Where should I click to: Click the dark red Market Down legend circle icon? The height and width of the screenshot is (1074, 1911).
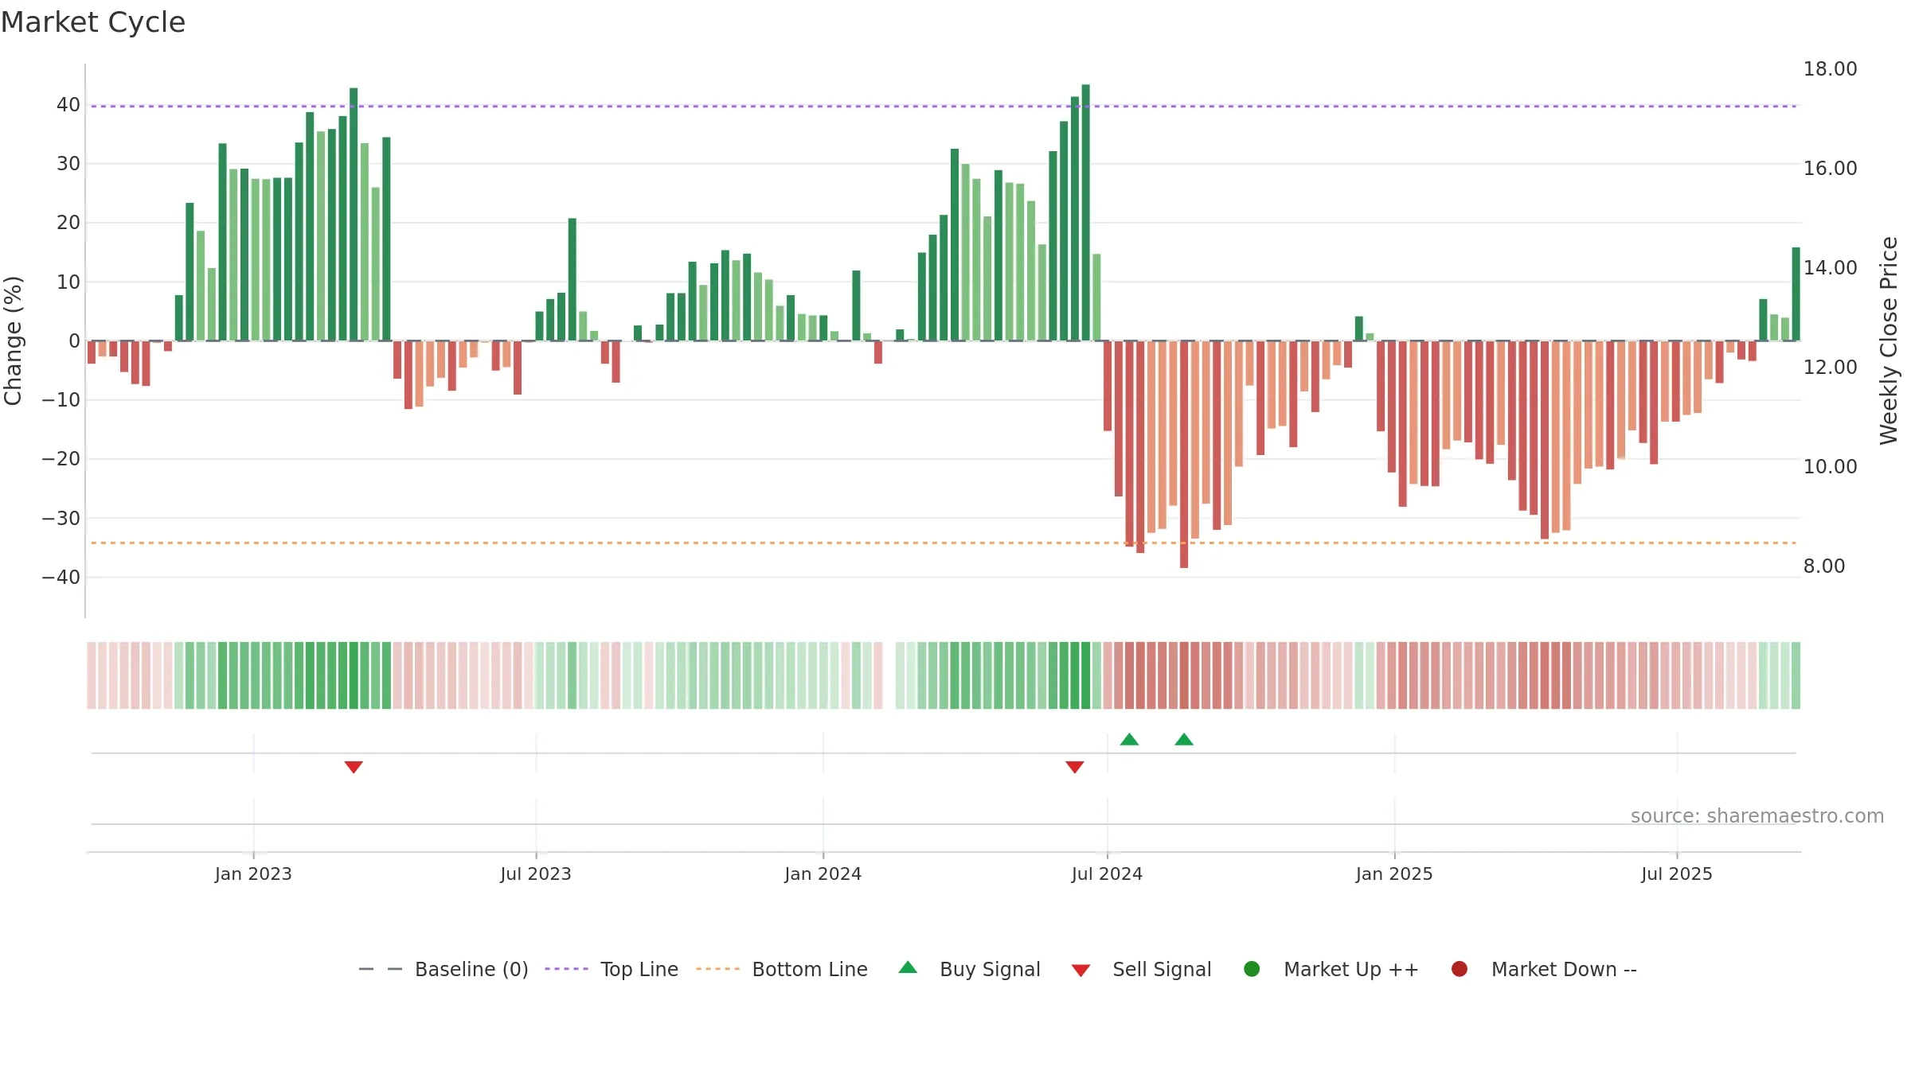(1460, 969)
